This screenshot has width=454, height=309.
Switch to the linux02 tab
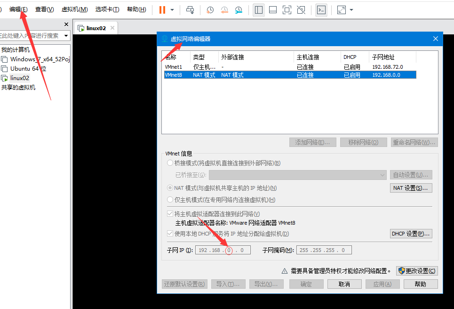[x=96, y=28]
